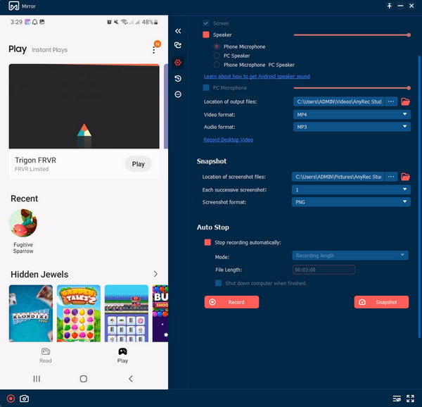Tap Play button for Trigon FRVR

click(x=138, y=164)
